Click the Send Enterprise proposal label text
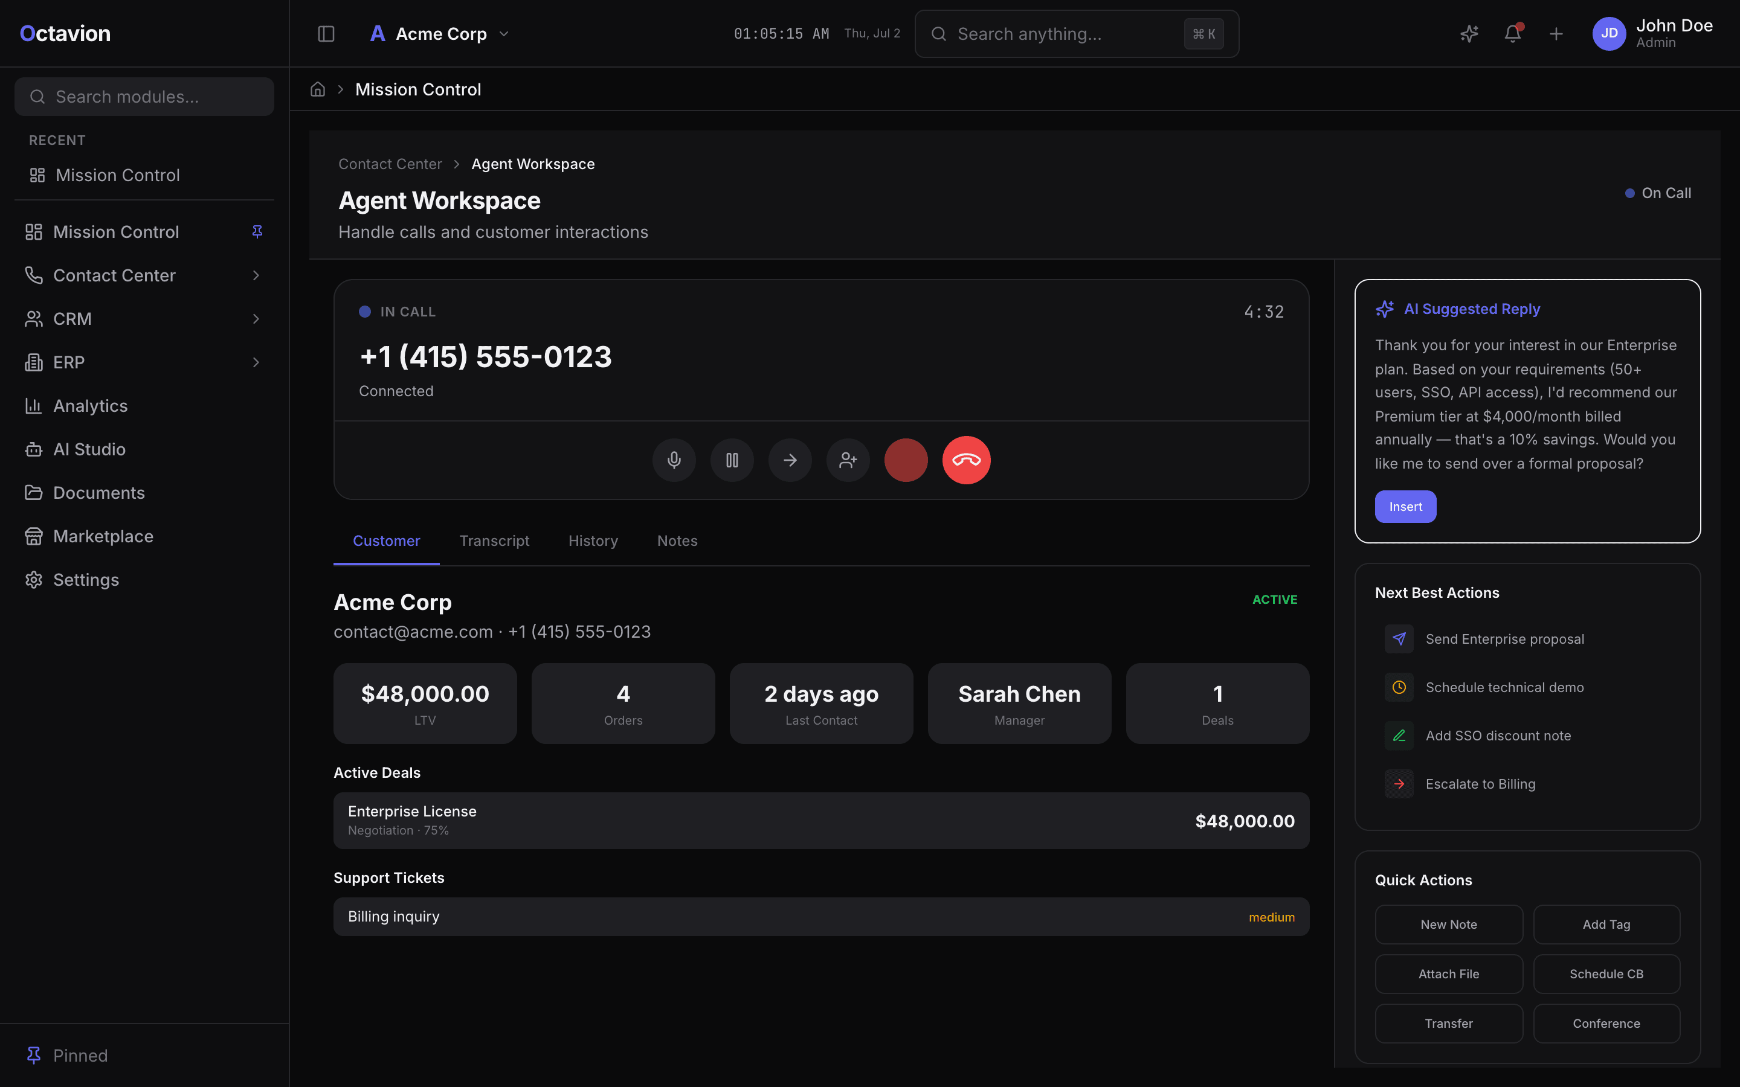This screenshot has height=1087, width=1740. (1505, 639)
